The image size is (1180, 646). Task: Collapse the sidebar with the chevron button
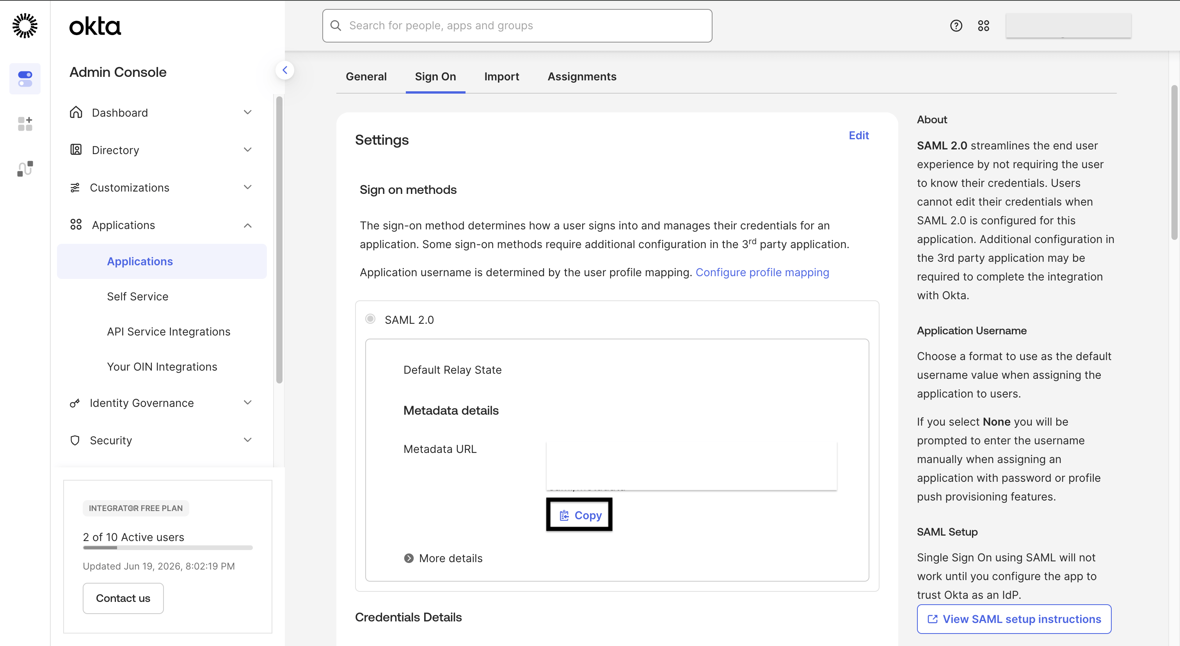285,70
